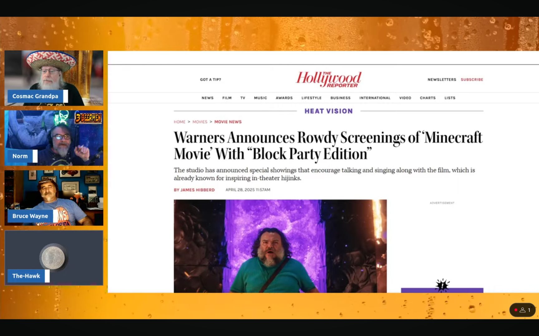Screen dimensions: 539x336
Task: Click the Cosmac Grandpa name label
Action: point(35,96)
